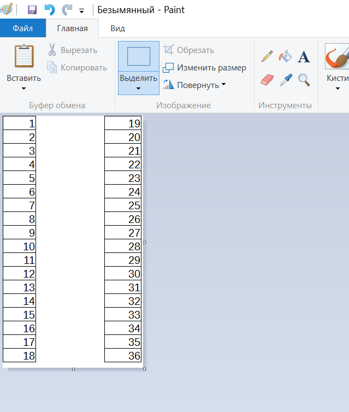Click the cell containing number 3
This screenshot has height=412, width=349.
[x=20, y=150]
